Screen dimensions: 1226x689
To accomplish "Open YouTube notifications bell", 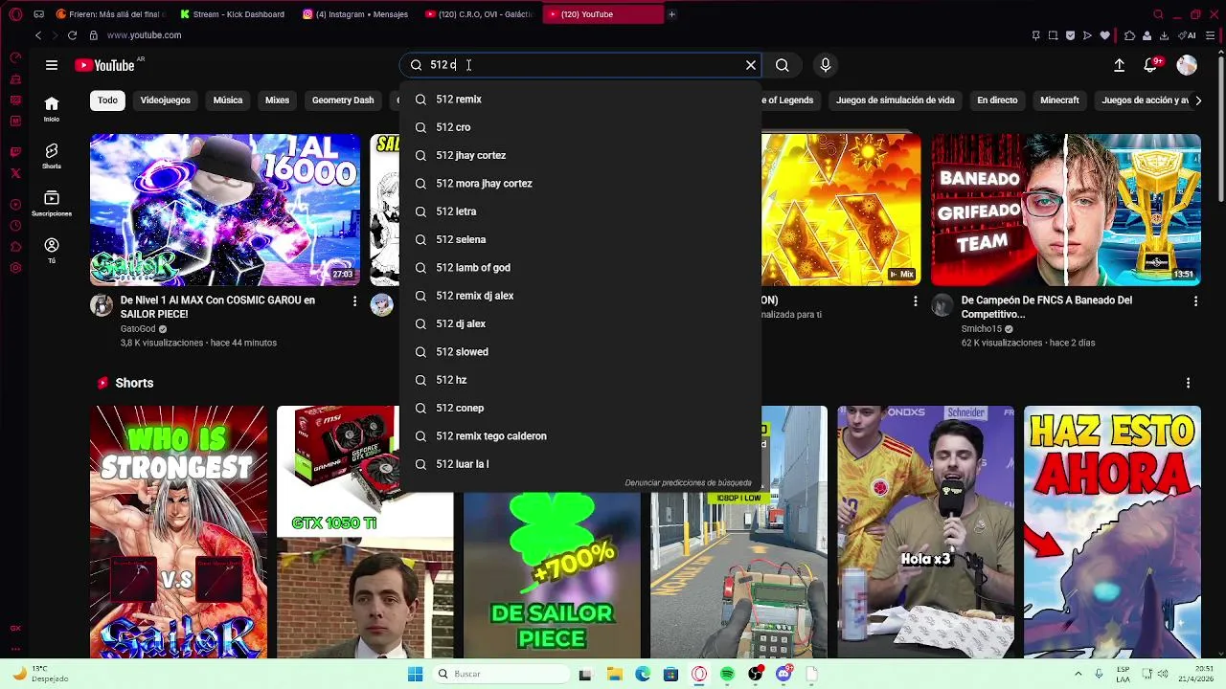I will click(x=1151, y=65).
